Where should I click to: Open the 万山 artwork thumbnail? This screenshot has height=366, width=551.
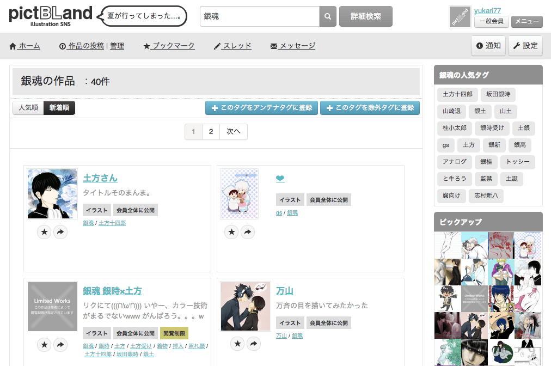pos(246,306)
